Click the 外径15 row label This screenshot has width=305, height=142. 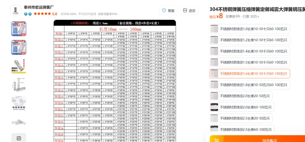point(59,72)
